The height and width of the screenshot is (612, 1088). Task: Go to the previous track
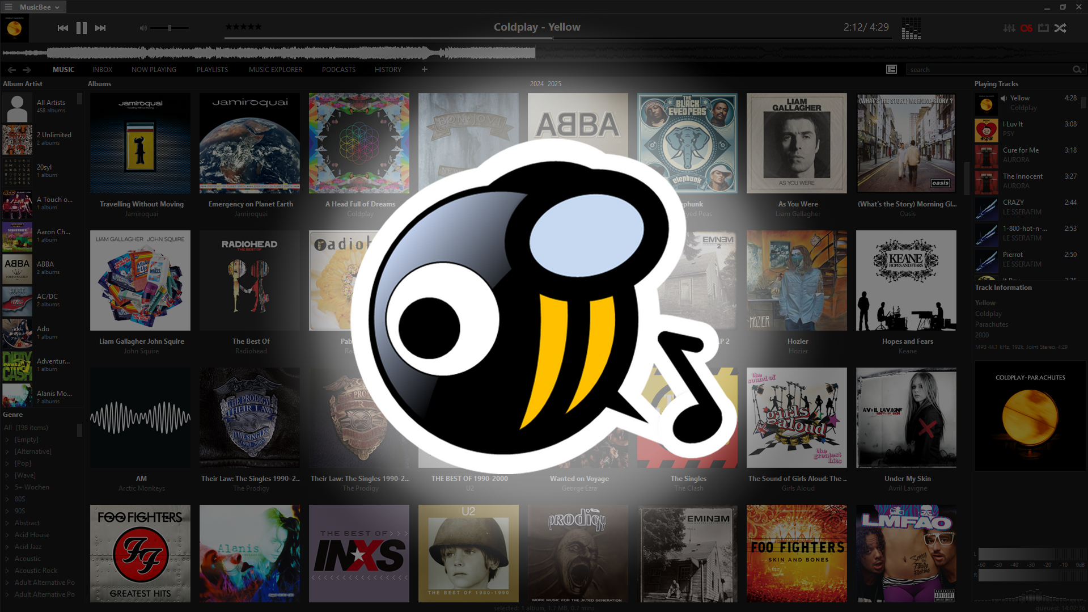(63, 28)
